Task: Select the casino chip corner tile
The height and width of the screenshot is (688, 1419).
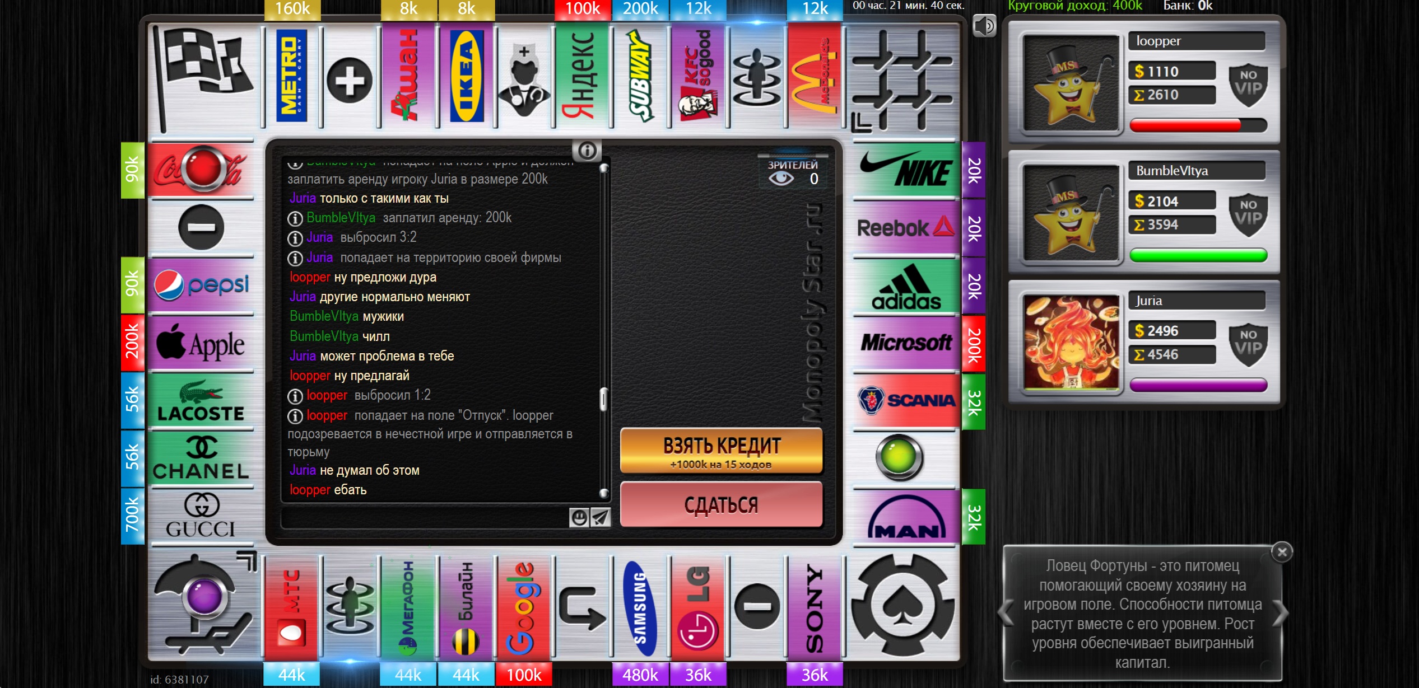Action: coord(903,606)
